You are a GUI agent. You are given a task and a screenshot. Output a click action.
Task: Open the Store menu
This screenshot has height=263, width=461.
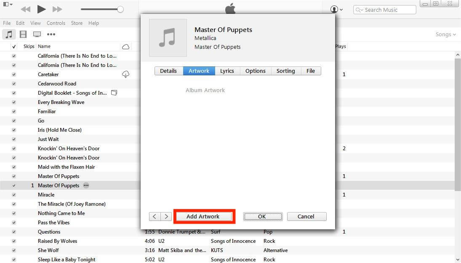click(x=77, y=23)
